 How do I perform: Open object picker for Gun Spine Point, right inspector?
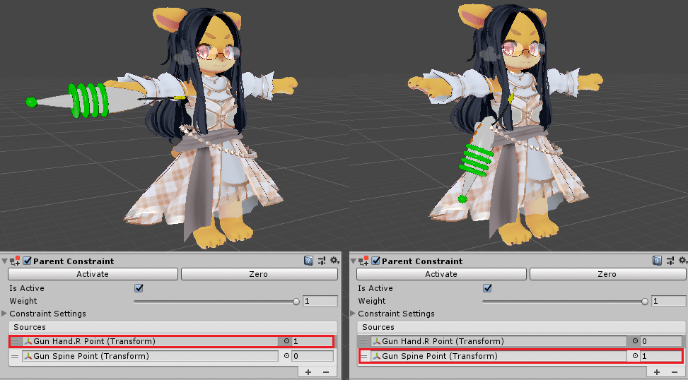click(x=635, y=356)
